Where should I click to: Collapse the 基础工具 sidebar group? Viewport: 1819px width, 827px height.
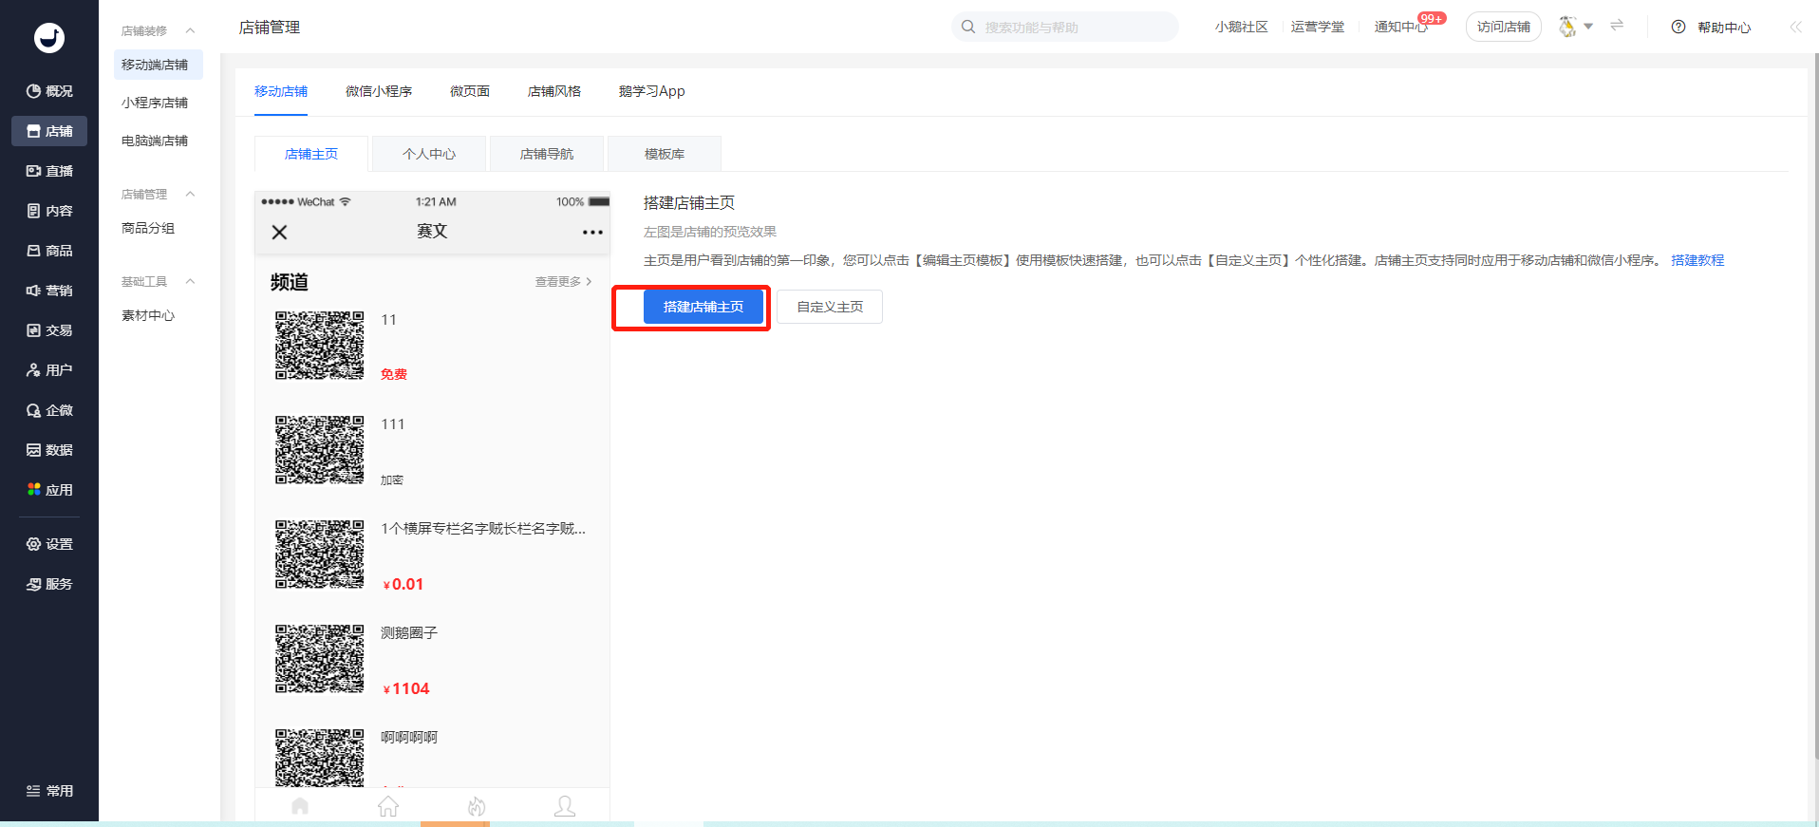(190, 281)
